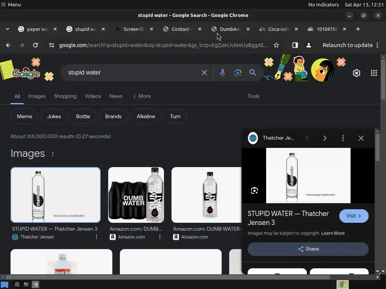Select the Shopping search category

coord(65,96)
